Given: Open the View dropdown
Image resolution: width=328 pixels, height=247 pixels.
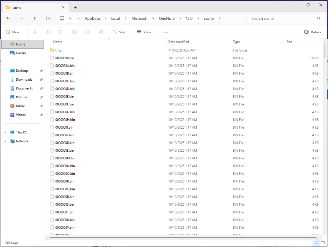Looking at the screenshot, I should [x=145, y=32].
